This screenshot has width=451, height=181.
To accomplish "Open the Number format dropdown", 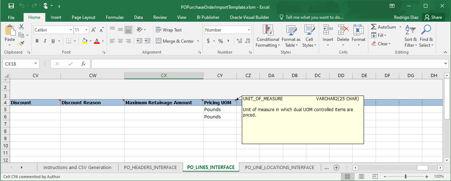I will tap(249, 30).
